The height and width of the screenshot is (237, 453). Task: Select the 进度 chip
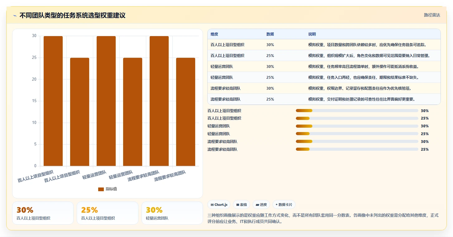click(x=261, y=205)
